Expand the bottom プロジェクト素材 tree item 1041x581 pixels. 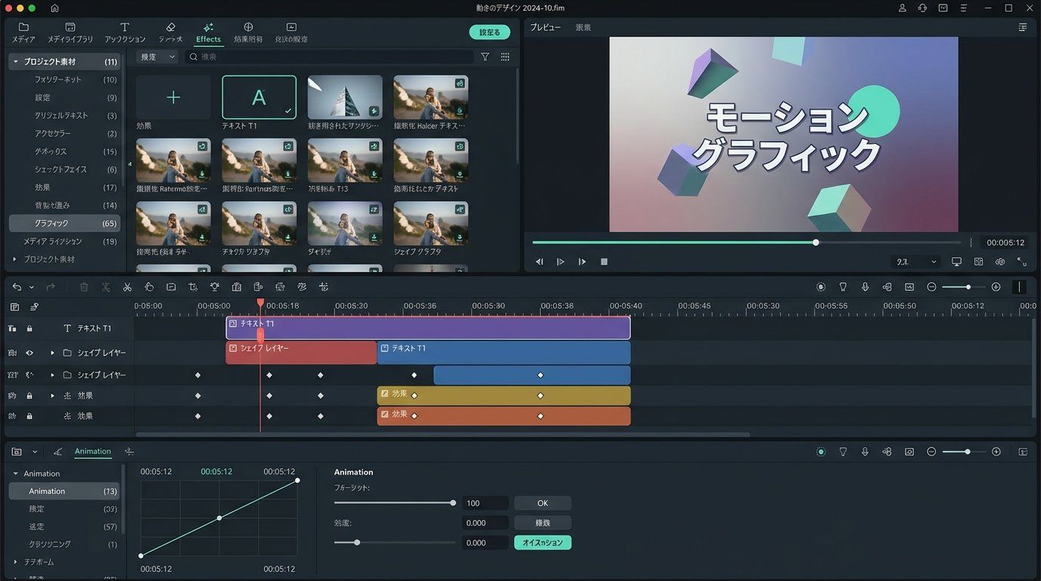click(x=14, y=259)
